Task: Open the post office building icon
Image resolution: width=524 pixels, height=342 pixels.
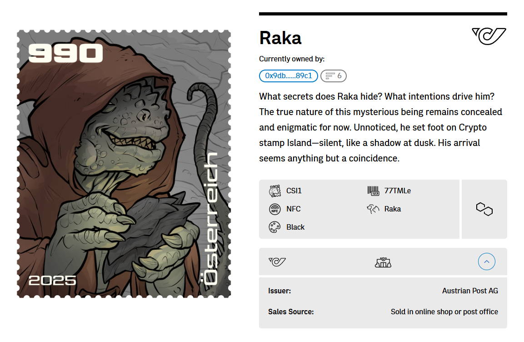Action: [x=383, y=262]
